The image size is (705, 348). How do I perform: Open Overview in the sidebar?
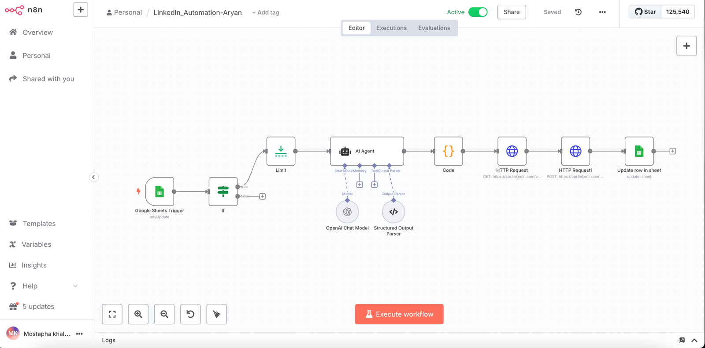pyautogui.click(x=37, y=32)
